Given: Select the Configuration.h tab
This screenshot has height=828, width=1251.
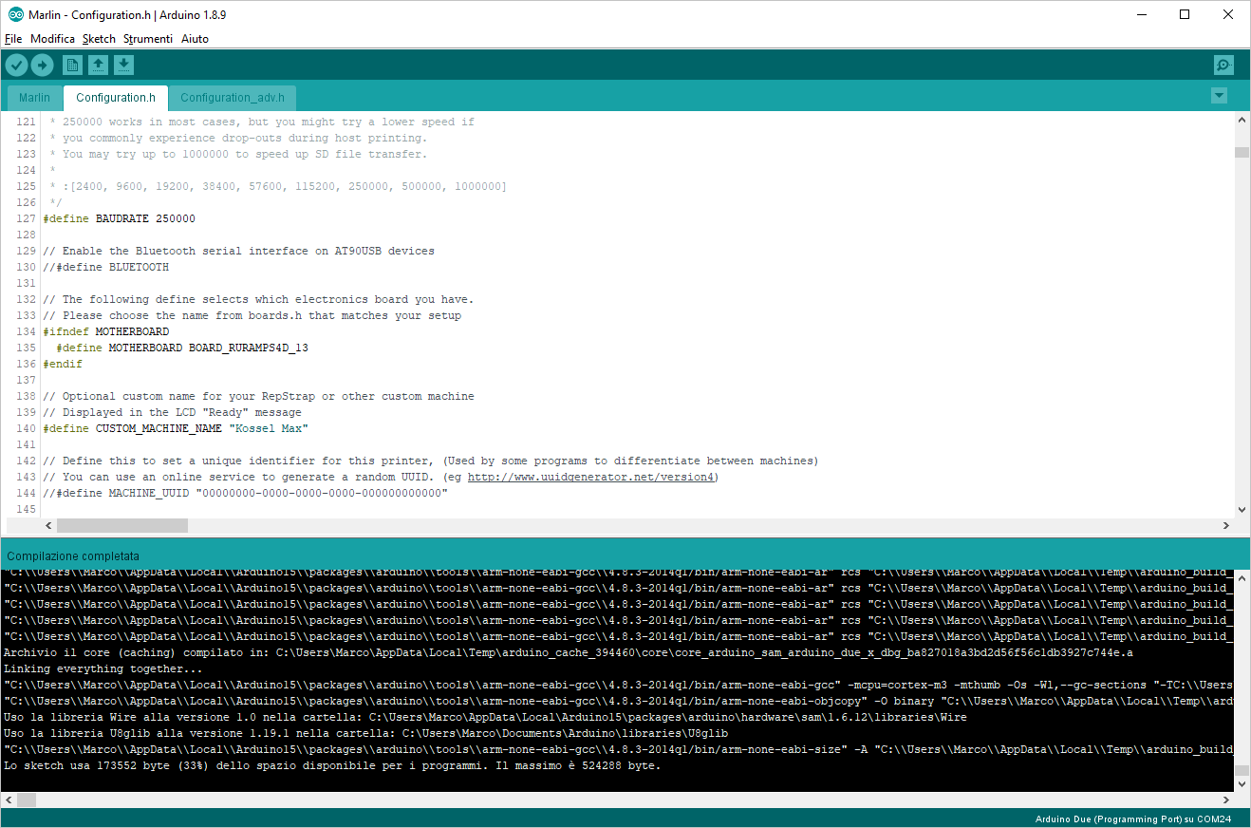Looking at the screenshot, I should click(x=116, y=98).
